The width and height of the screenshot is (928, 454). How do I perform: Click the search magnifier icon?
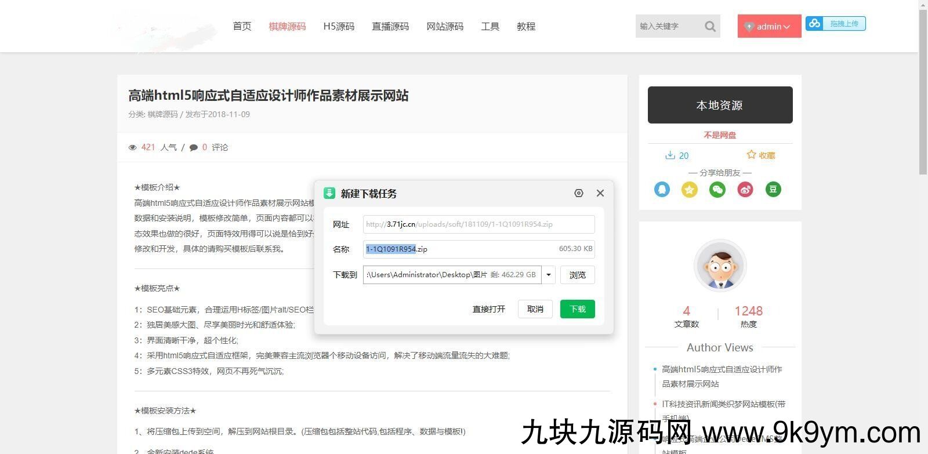pos(710,26)
